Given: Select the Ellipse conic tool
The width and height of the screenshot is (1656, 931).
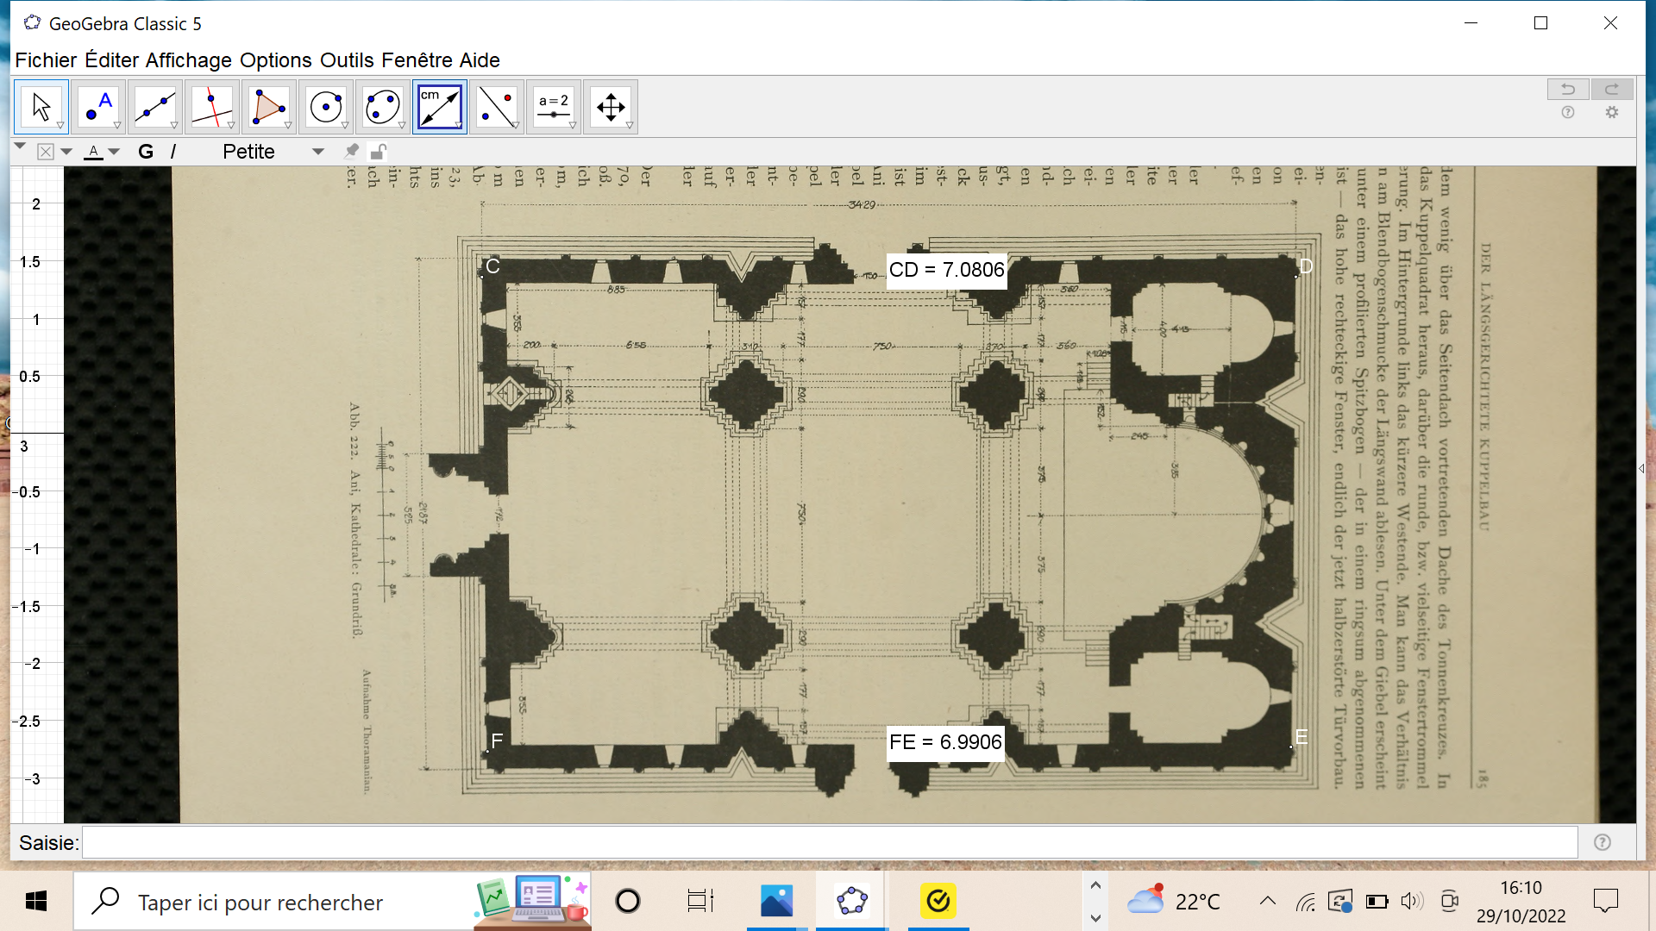Looking at the screenshot, I should coord(382,107).
